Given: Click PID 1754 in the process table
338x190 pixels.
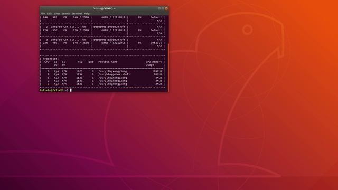Looking at the screenshot, I should click(79, 74).
